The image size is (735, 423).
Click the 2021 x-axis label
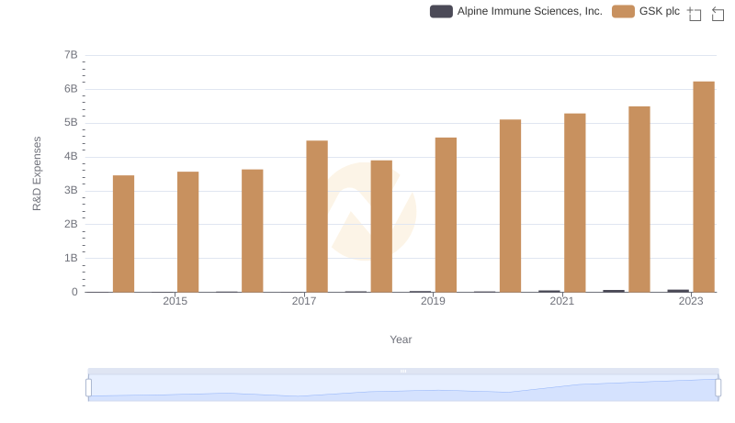(561, 301)
